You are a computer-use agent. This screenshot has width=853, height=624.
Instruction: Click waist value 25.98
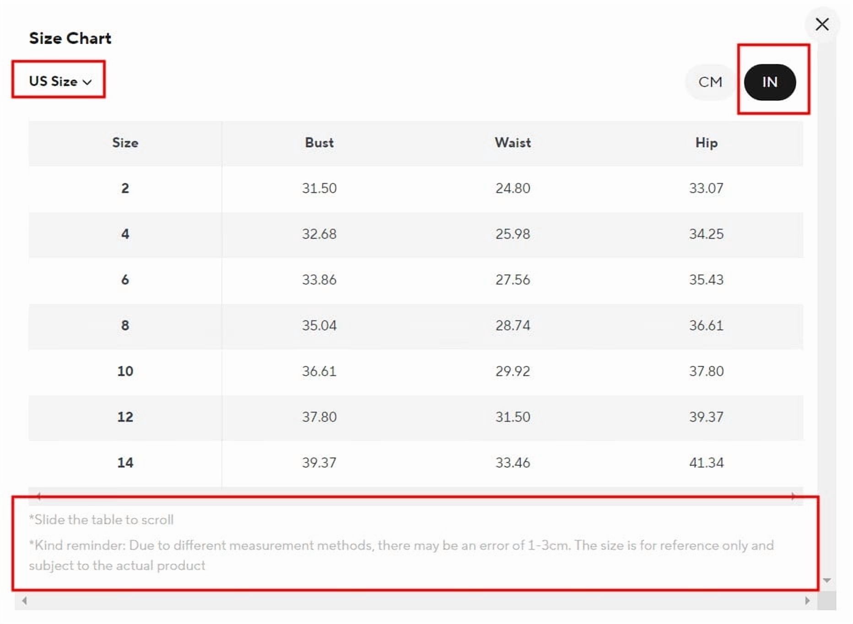513,234
